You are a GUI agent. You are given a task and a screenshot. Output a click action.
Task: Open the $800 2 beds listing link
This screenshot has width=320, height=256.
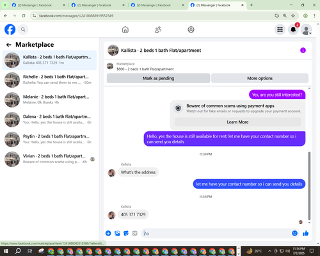pos(145,69)
